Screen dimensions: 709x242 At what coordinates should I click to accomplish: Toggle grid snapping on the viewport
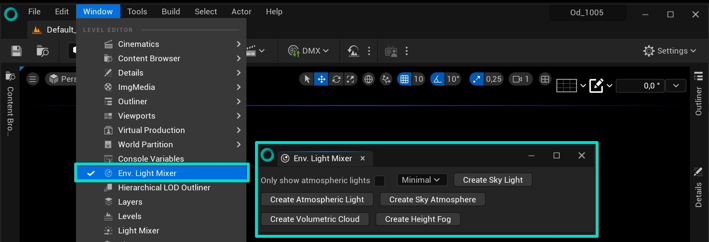click(x=404, y=79)
